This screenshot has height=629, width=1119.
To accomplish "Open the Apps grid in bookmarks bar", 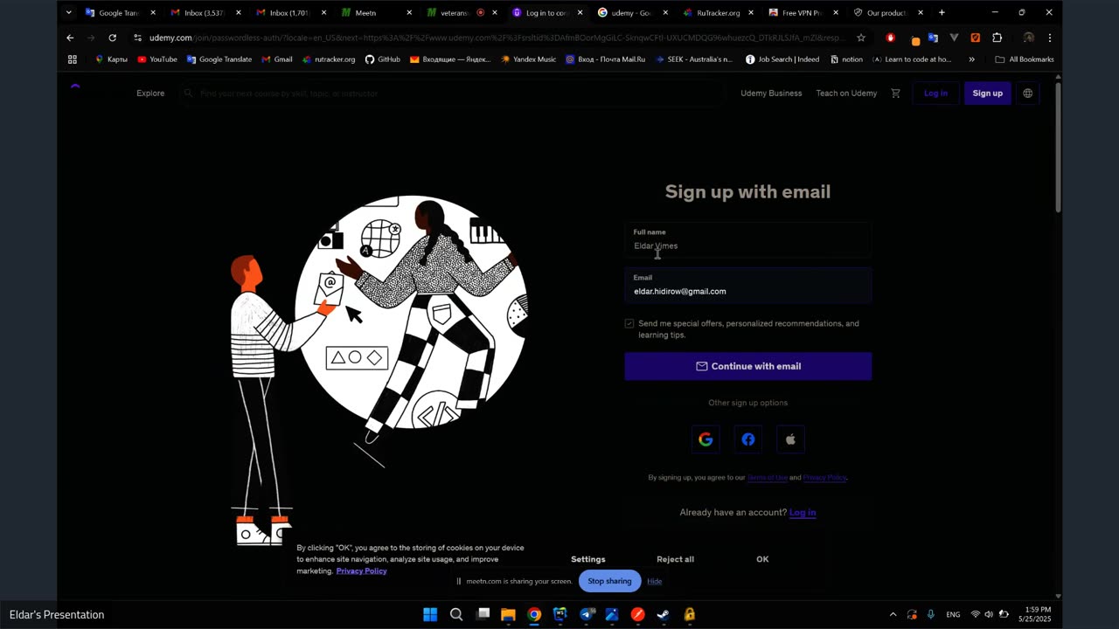I will point(73,59).
